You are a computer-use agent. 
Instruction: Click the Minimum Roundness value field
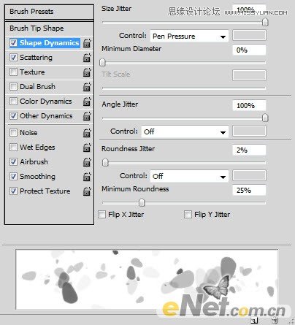(249, 190)
